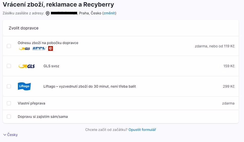Click the 'zdarma, nebo od 119 Kč' price
Image resolution: width=244 pixels, height=142 pixels.
[215, 46]
